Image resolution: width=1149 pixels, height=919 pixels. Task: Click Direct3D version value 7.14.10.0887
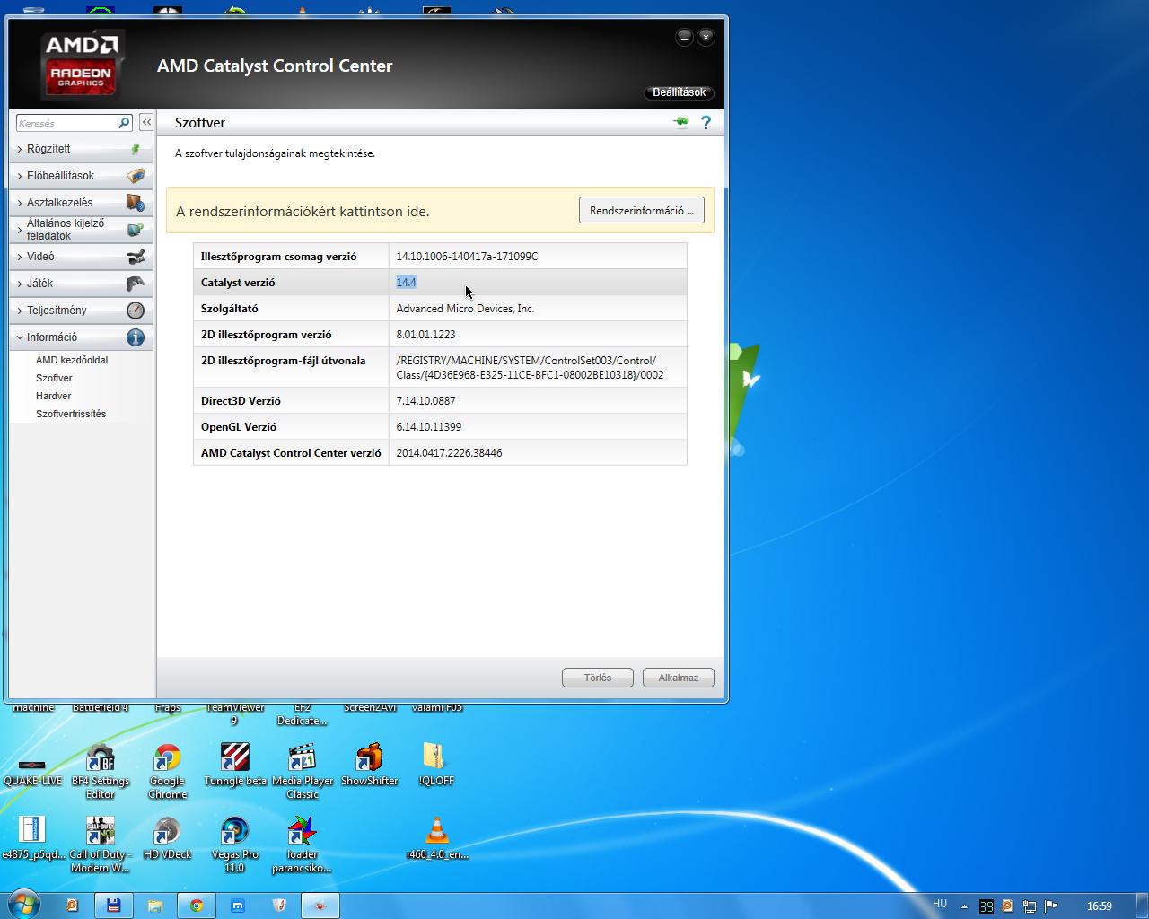[425, 401]
